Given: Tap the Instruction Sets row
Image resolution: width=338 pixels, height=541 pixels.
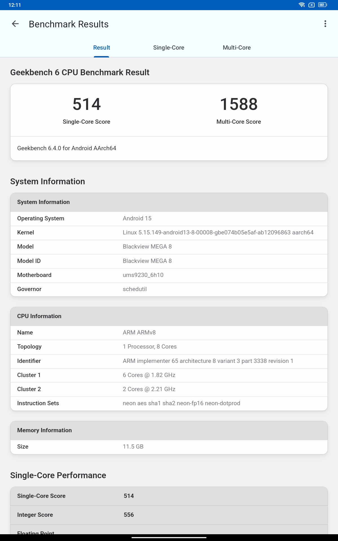Looking at the screenshot, I should [x=169, y=403].
